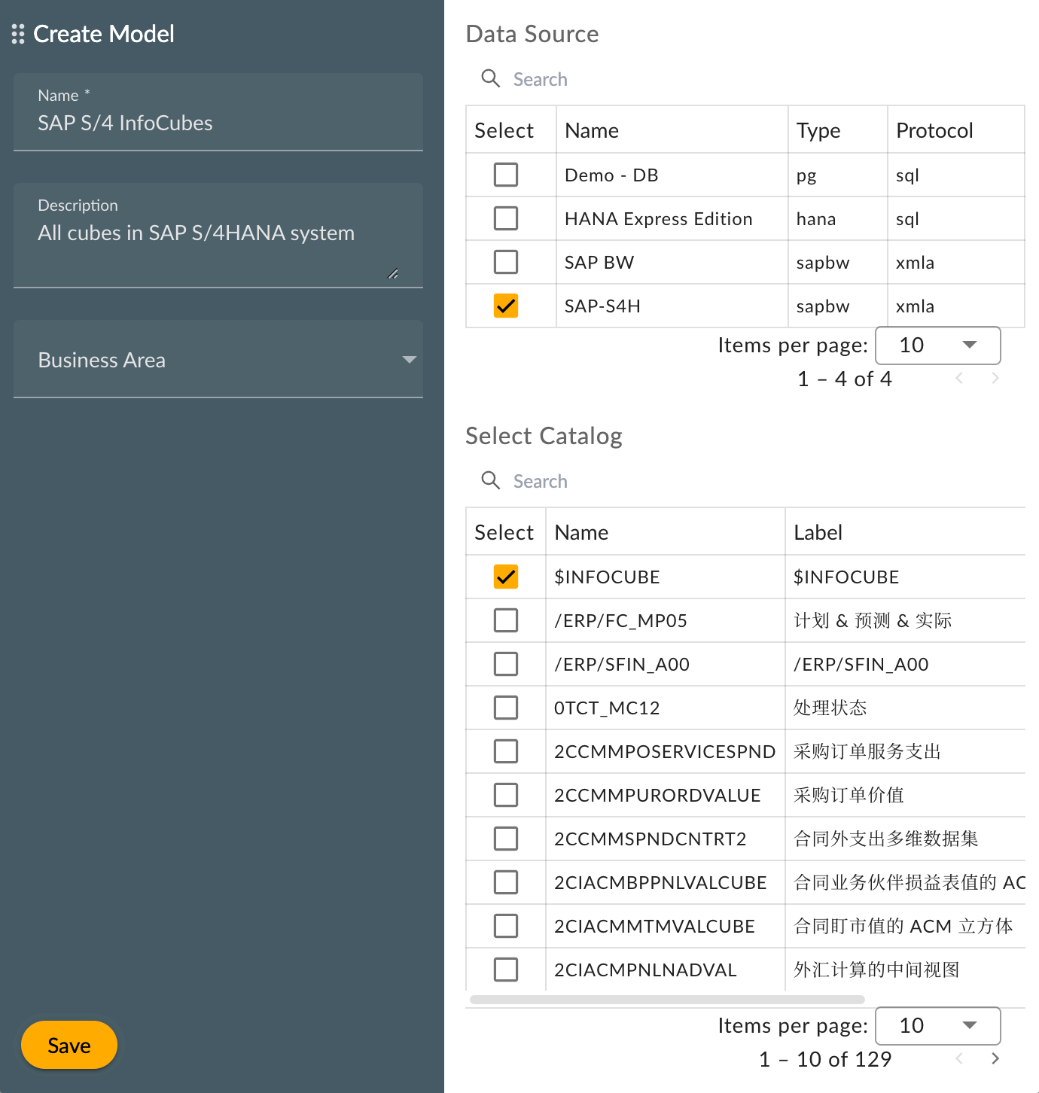Click the next page arrow below the catalog list

[x=995, y=1059]
